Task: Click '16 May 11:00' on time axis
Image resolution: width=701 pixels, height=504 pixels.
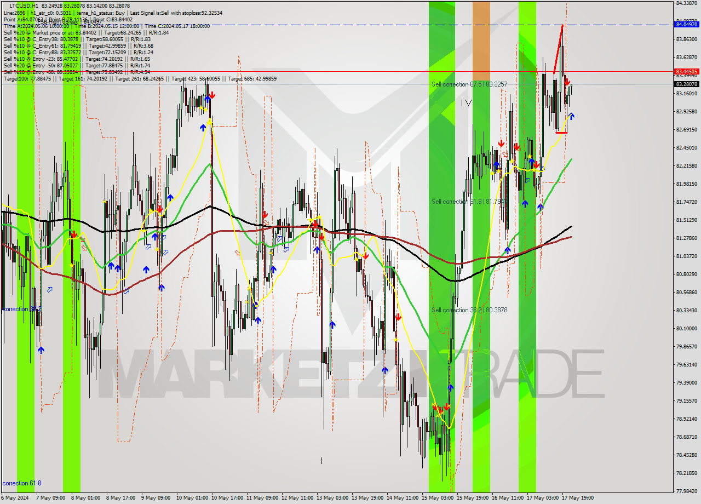Action: pyautogui.click(x=507, y=498)
